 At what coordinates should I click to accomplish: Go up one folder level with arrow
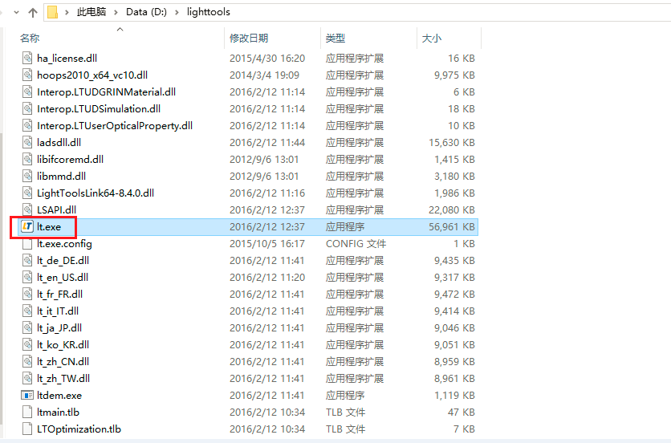33,12
